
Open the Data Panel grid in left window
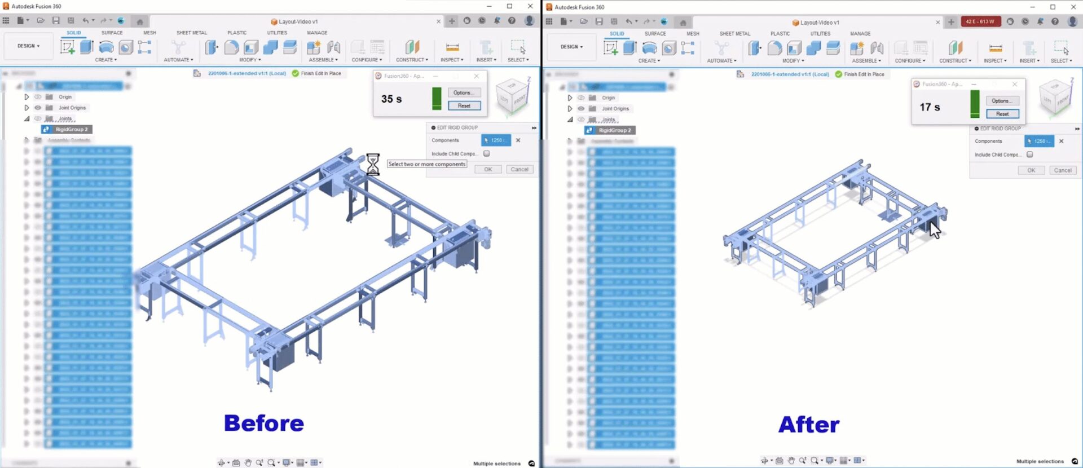(x=6, y=21)
